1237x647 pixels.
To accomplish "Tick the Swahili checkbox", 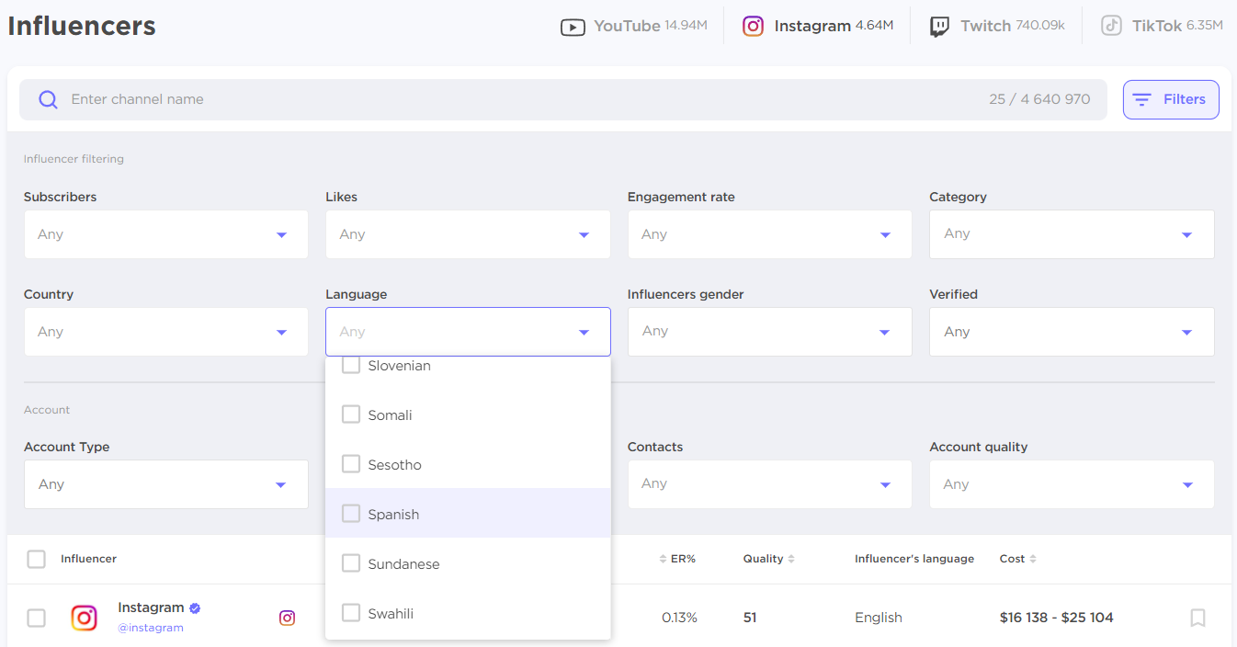I will coord(351,613).
